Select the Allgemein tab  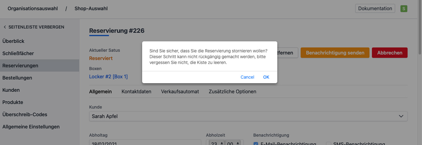100,92
